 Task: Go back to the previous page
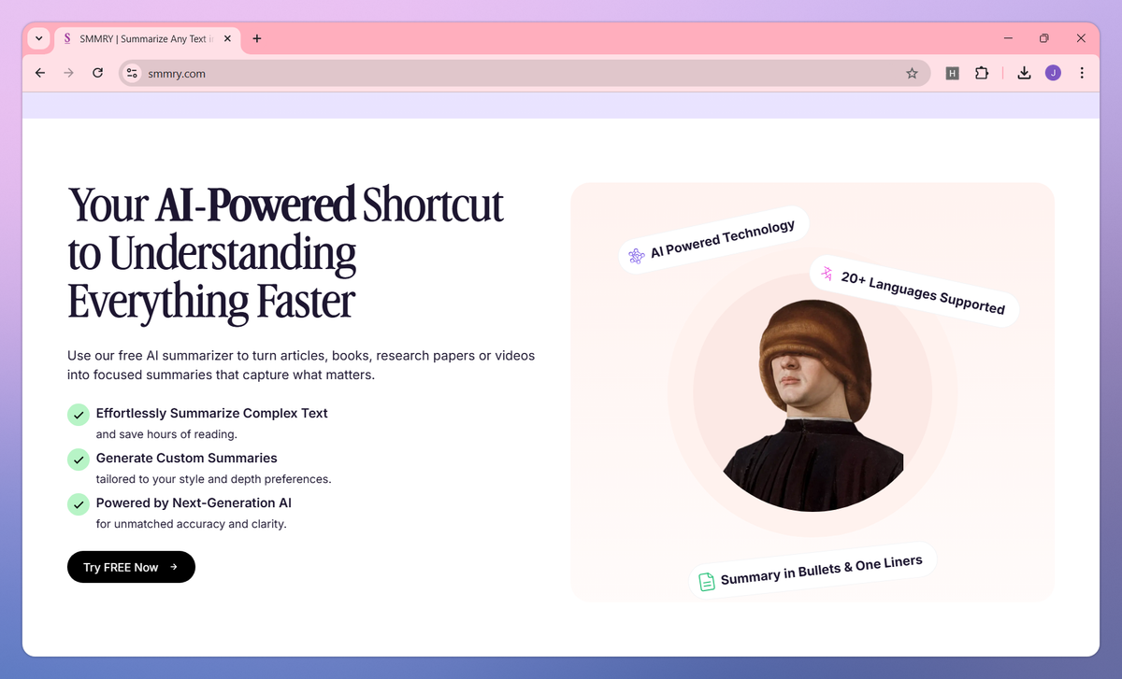(39, 73)
